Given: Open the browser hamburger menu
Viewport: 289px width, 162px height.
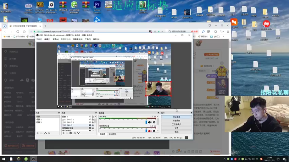Looking at the screenshot, I should click(x=228, y=32).
